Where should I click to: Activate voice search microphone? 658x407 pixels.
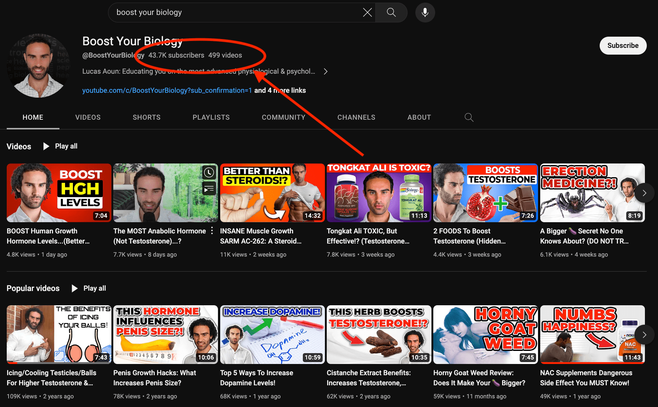(x=425, y=12)
